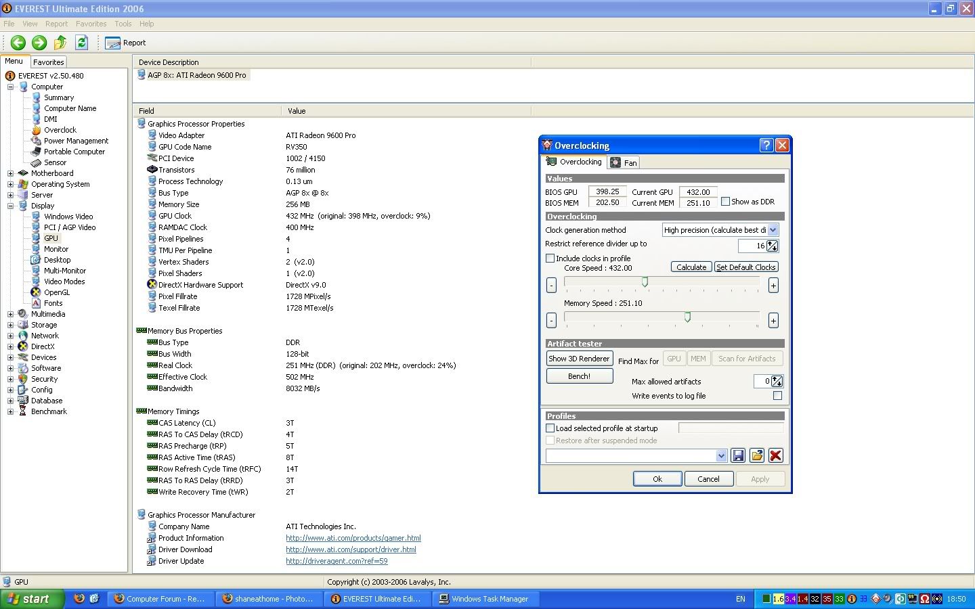Open the ATI driver download link
The height and width of the screenshot is (609, 975).
tap(351, 549)
